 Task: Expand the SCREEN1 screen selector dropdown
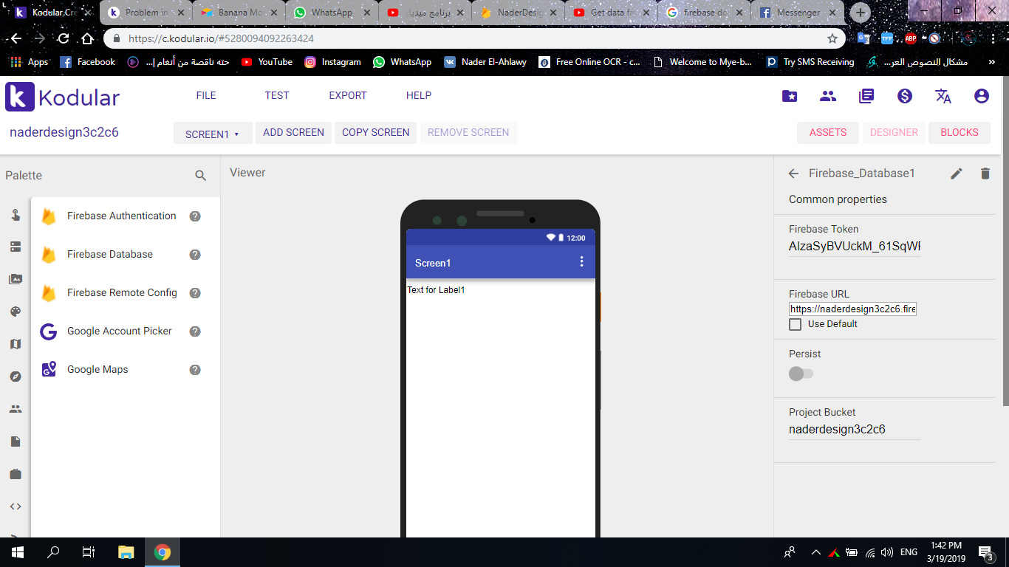[213, 134]
